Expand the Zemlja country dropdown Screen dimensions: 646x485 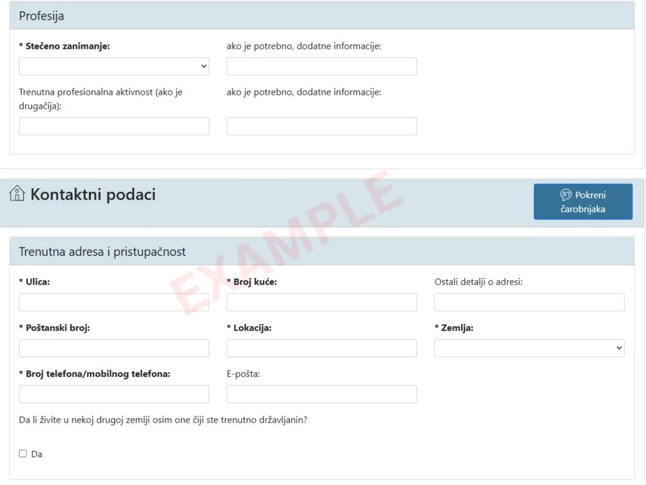[529, 348]
